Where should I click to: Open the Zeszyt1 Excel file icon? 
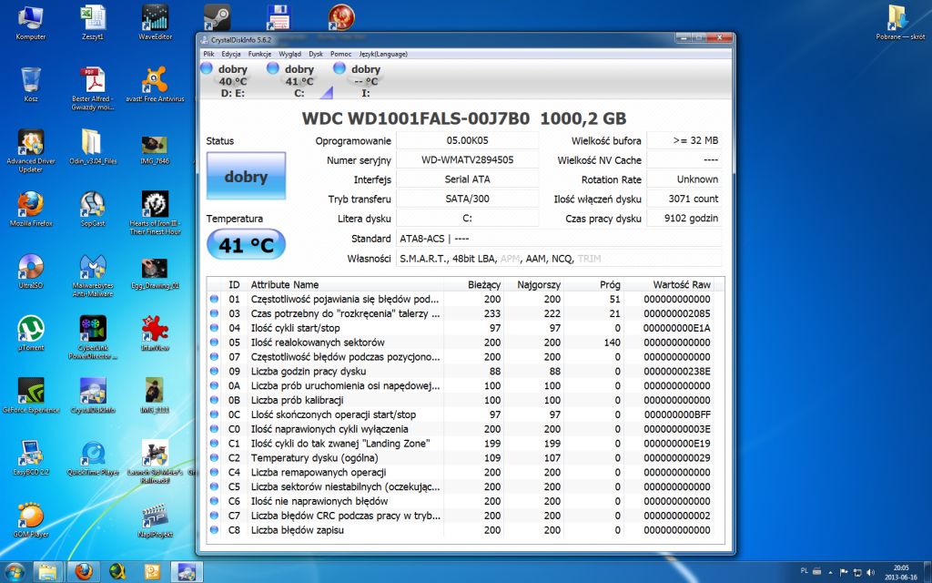coord(93,22)
